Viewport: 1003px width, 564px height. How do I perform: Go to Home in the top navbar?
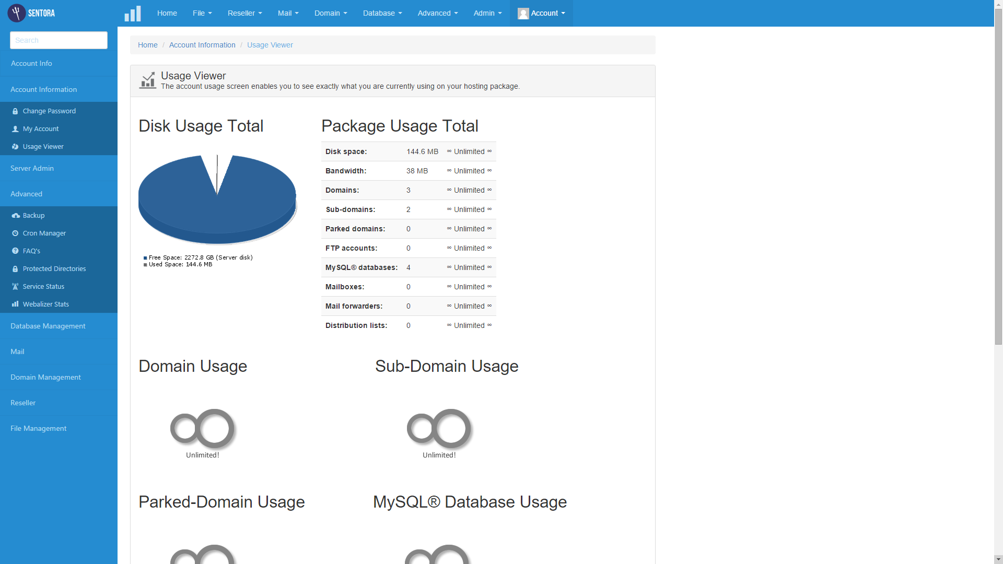tap(167, 13)
